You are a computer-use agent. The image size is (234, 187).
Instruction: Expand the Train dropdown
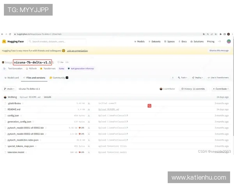(183, 78)
